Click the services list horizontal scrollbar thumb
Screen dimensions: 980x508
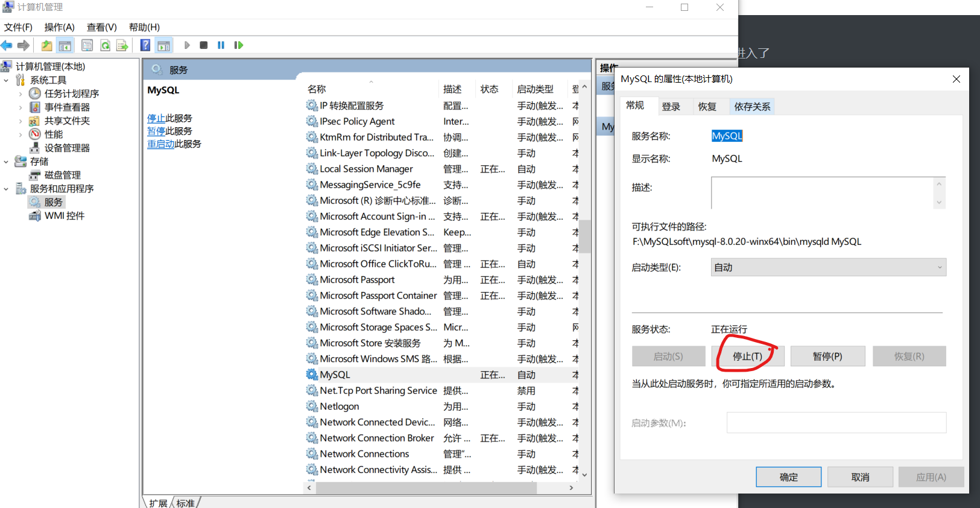point(427,487)
